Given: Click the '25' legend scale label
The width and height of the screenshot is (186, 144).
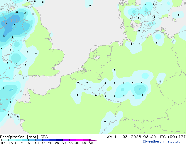Looking at the screenshot, I should 57,143.
